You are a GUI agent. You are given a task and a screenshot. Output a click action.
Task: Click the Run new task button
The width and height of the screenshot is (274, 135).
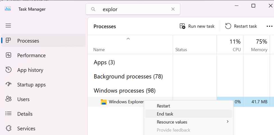(x=197, y=26)
